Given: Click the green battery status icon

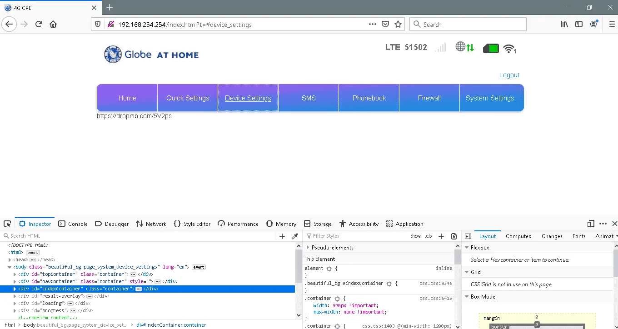Looking at the screenshot, I should (491, 48).
